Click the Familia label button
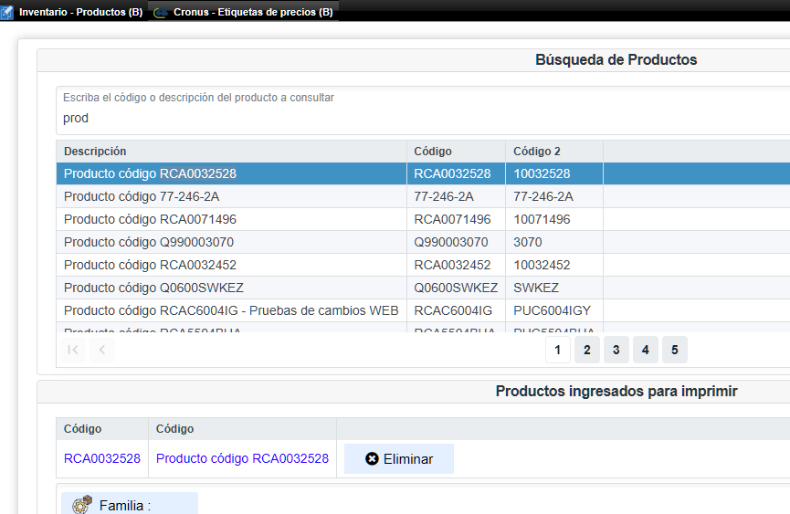The height and width of the screenshot is (514, 790). tap(125, 505)
